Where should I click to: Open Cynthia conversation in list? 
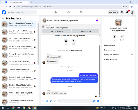19,71
